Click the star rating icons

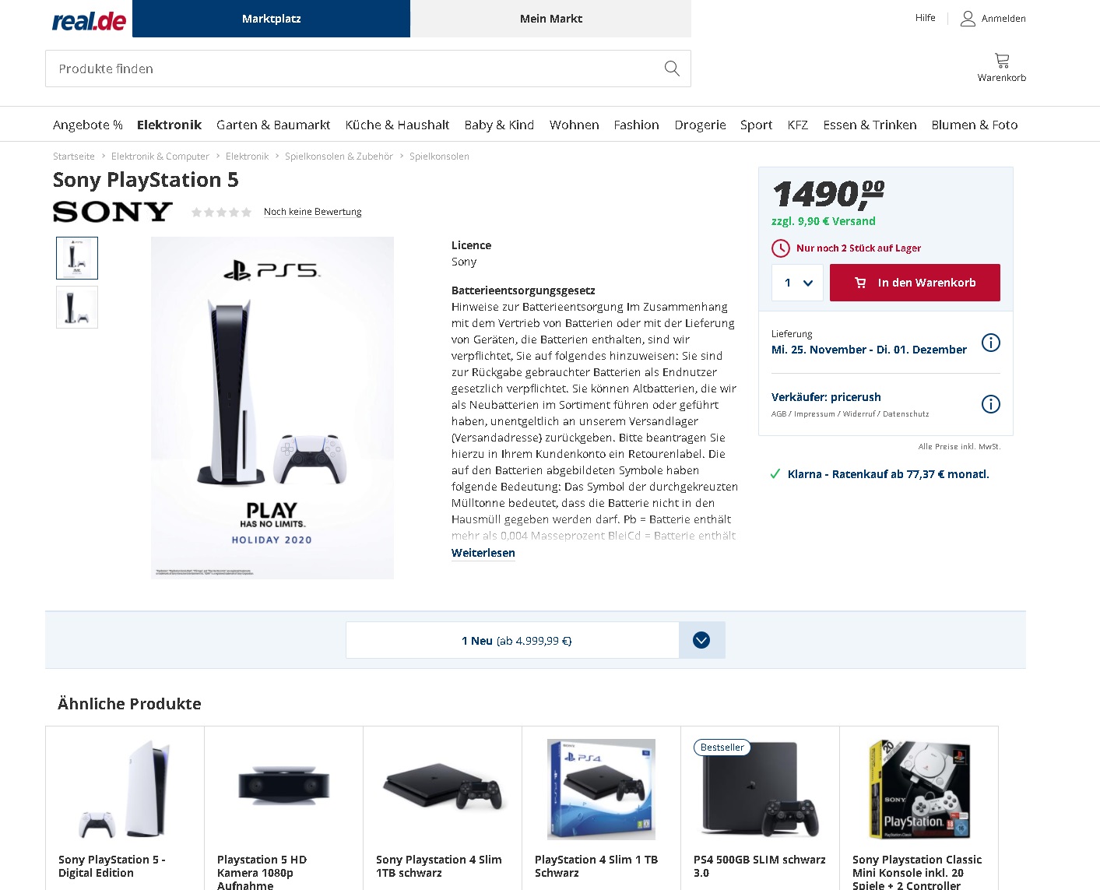pos(221,212)
